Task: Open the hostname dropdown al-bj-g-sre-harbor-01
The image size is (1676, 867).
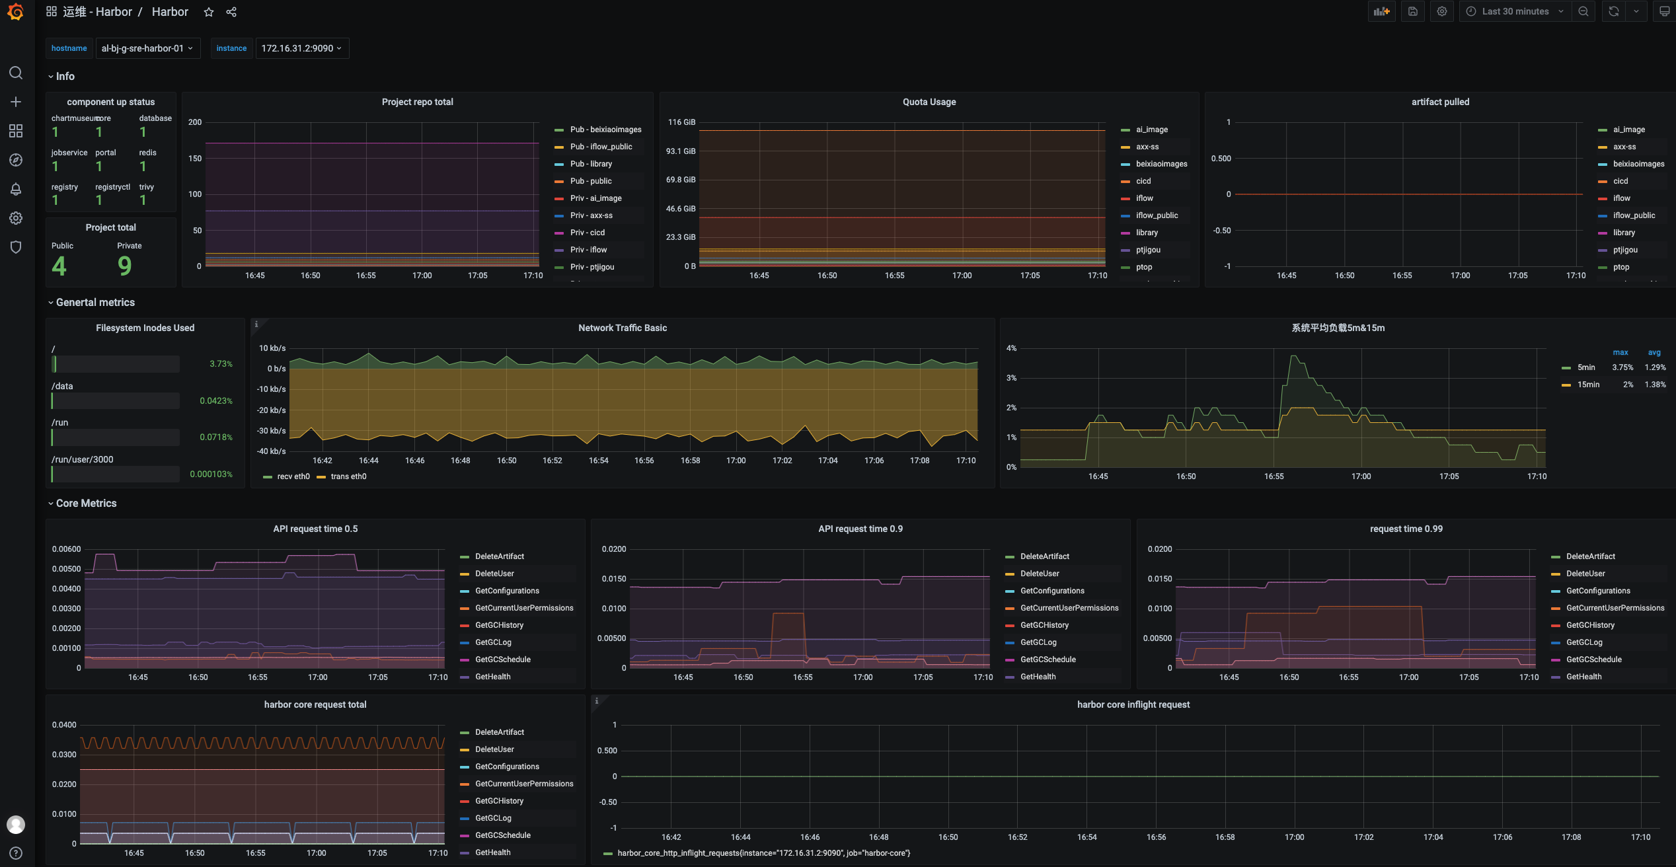Action: (147, 48)
